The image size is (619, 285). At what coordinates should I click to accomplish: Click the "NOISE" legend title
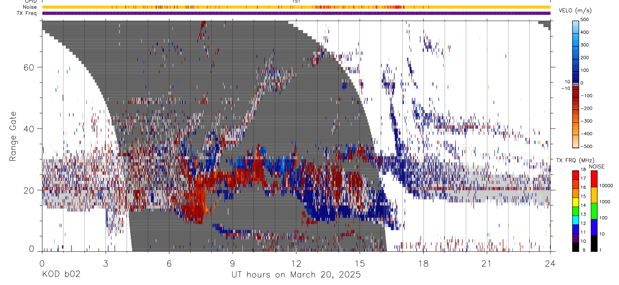pos(596,167)
